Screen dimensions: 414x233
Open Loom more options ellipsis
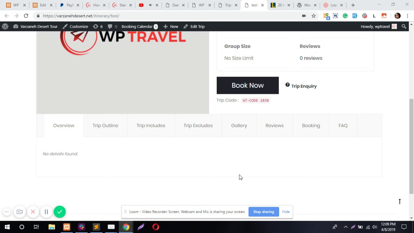coord(7,212)
